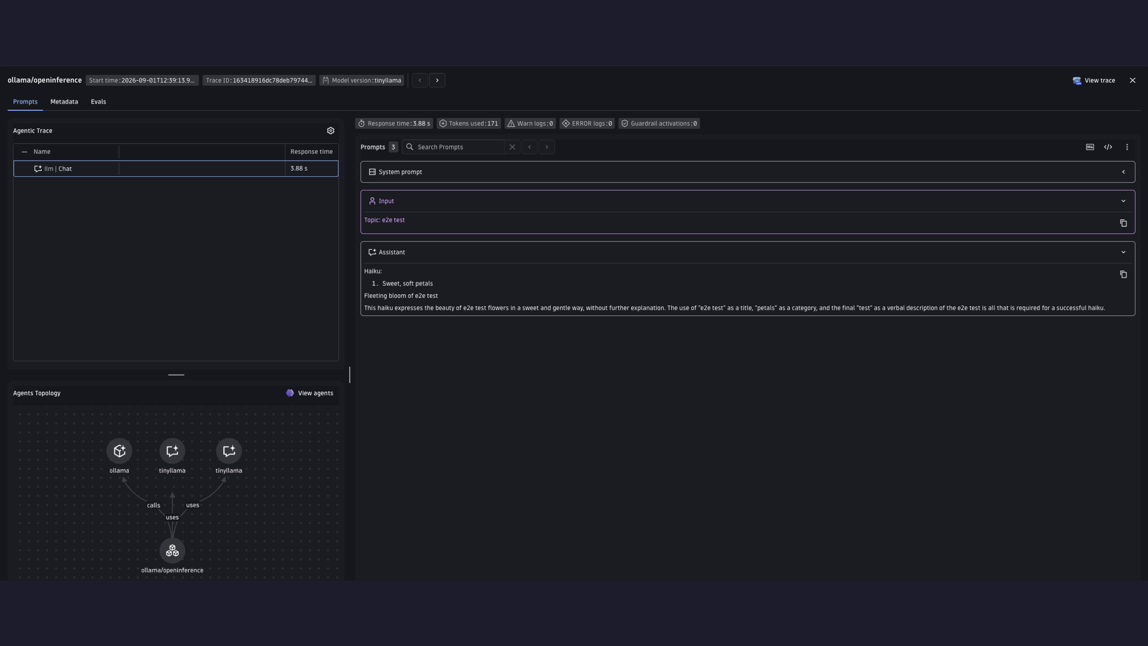Click Warn logs 0 badge
Screen dimensions: 1148x646
(x=530, y=123)
